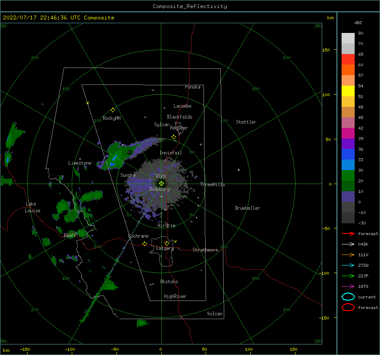
Task: Click the yellow diamond marker near RedDeer
Action: 174,137
